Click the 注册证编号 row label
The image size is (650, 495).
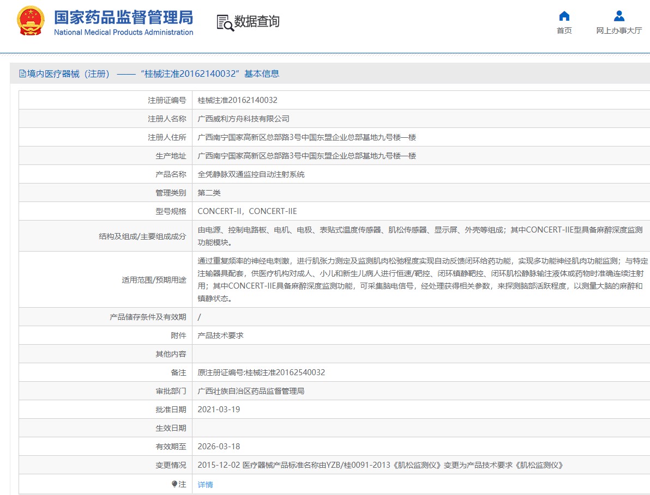click(167, 100)
